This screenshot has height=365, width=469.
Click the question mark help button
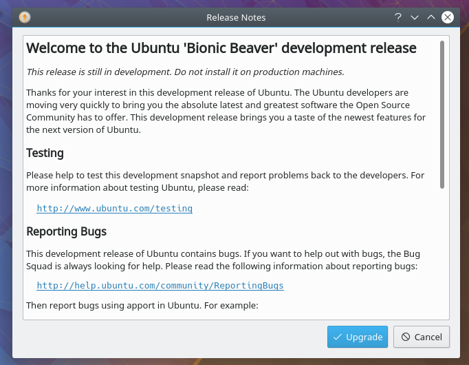tap(398, 17)
